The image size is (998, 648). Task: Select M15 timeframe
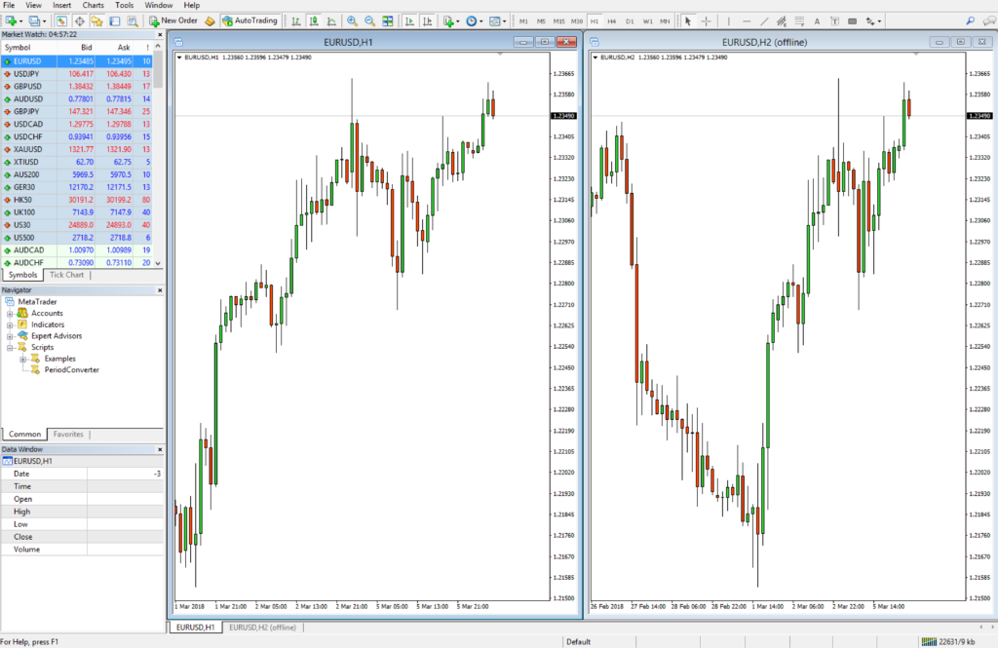[558, 21]
